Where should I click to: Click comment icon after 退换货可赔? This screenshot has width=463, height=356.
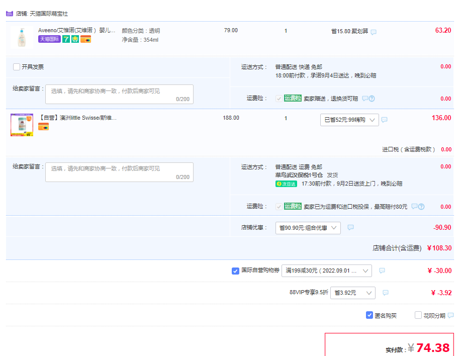365,99
